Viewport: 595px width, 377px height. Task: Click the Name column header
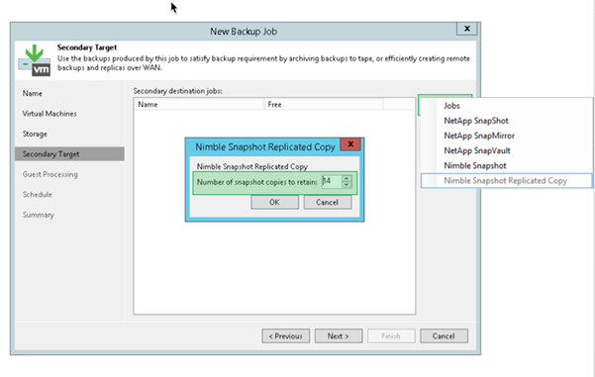(199, 104)
